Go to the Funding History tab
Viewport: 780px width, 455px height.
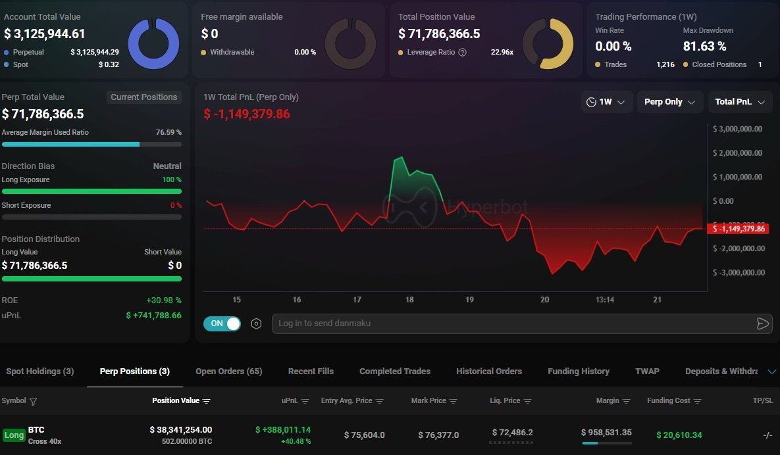coord(578,371)
